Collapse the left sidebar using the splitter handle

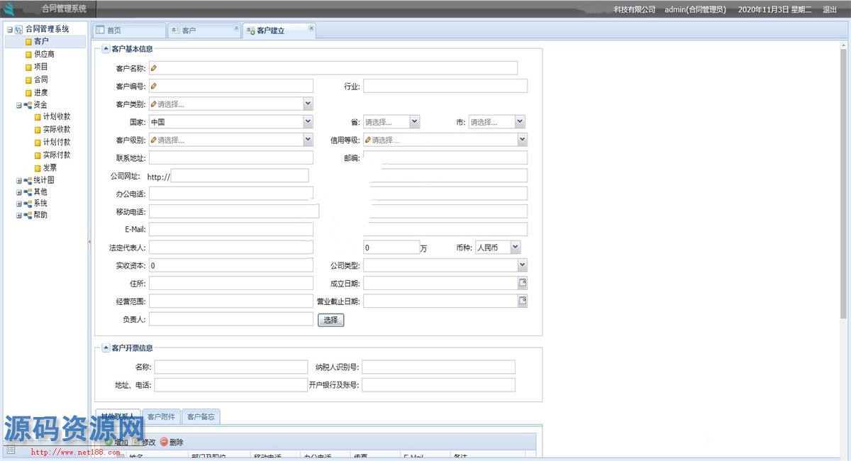pyautogui.click(x=89, y=242)
